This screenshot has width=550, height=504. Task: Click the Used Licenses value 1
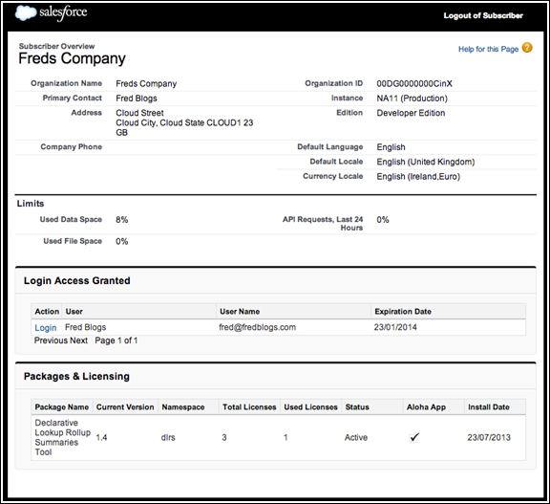[286, 437]
